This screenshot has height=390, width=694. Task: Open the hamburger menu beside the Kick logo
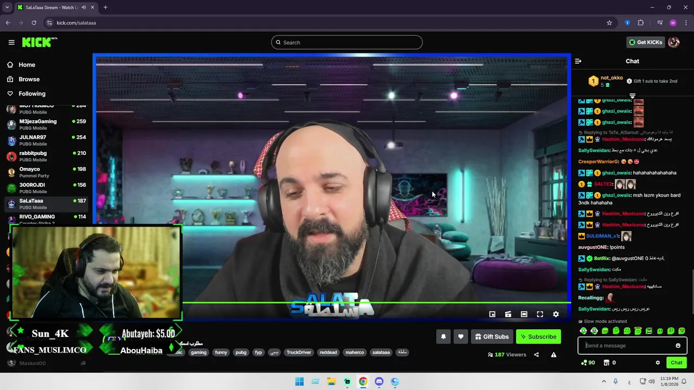pos(11,42)
